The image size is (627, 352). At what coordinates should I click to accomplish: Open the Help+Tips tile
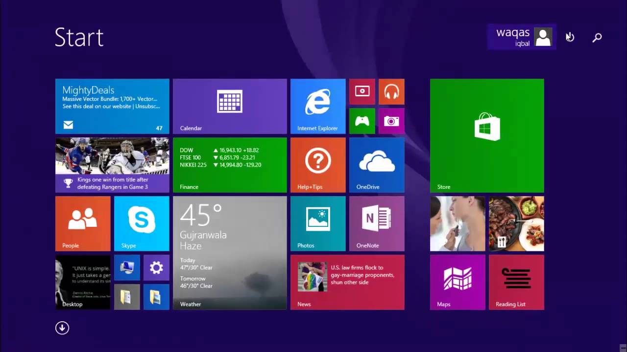point(318,165)
